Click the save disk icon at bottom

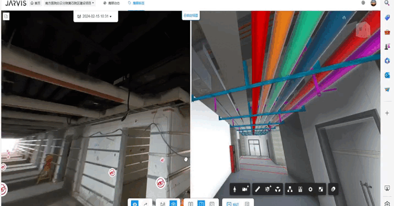[x=162, y=204]
